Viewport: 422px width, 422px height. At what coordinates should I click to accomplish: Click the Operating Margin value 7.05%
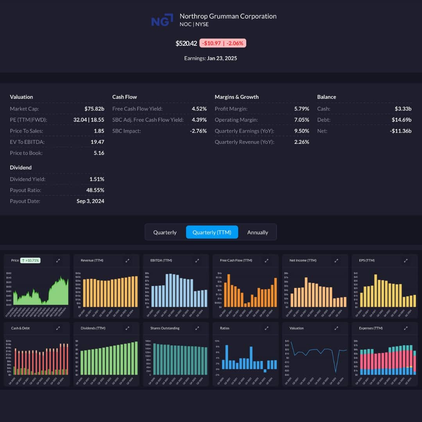(x=302, y=120)
